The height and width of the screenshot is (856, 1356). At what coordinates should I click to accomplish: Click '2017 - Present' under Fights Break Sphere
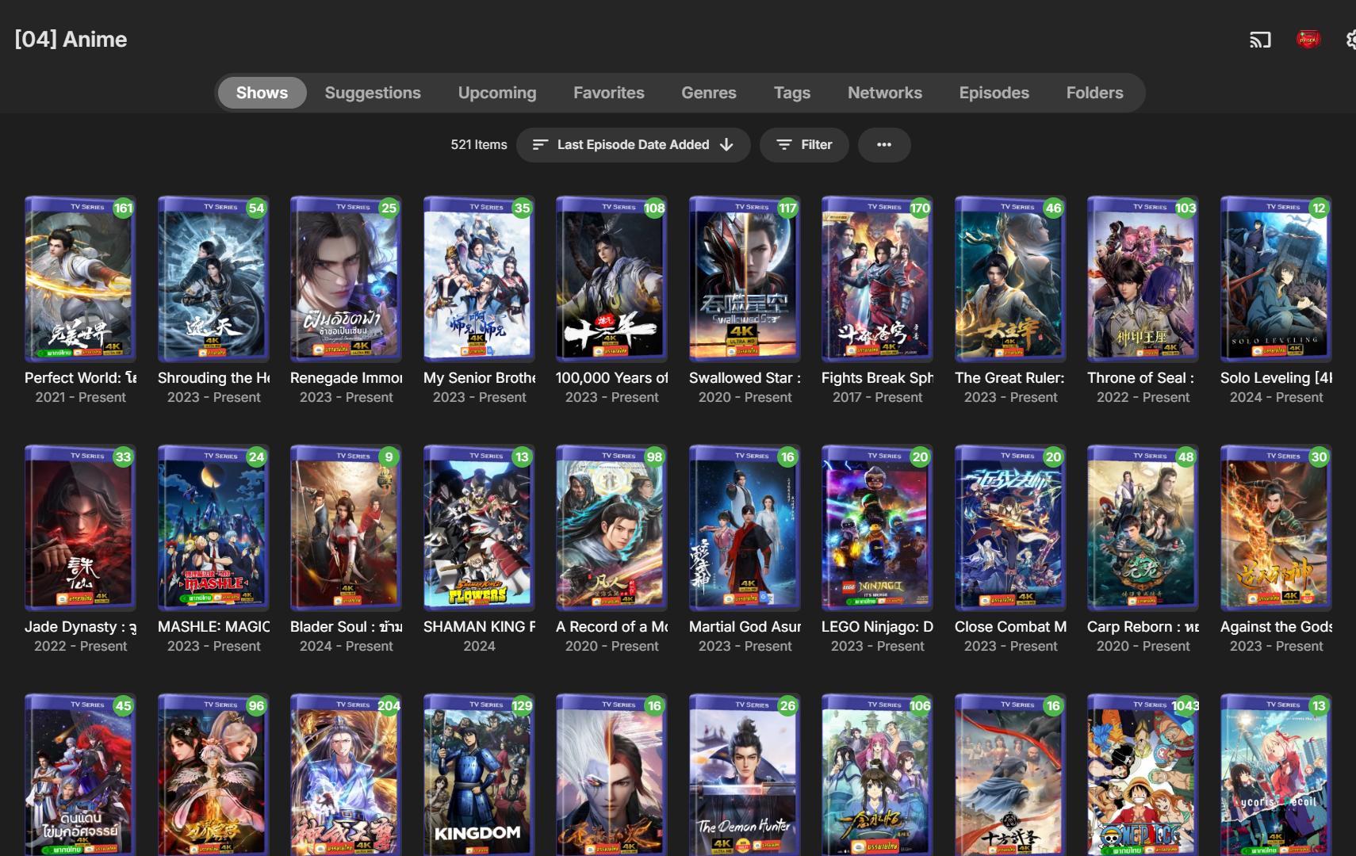coord(877,397)
